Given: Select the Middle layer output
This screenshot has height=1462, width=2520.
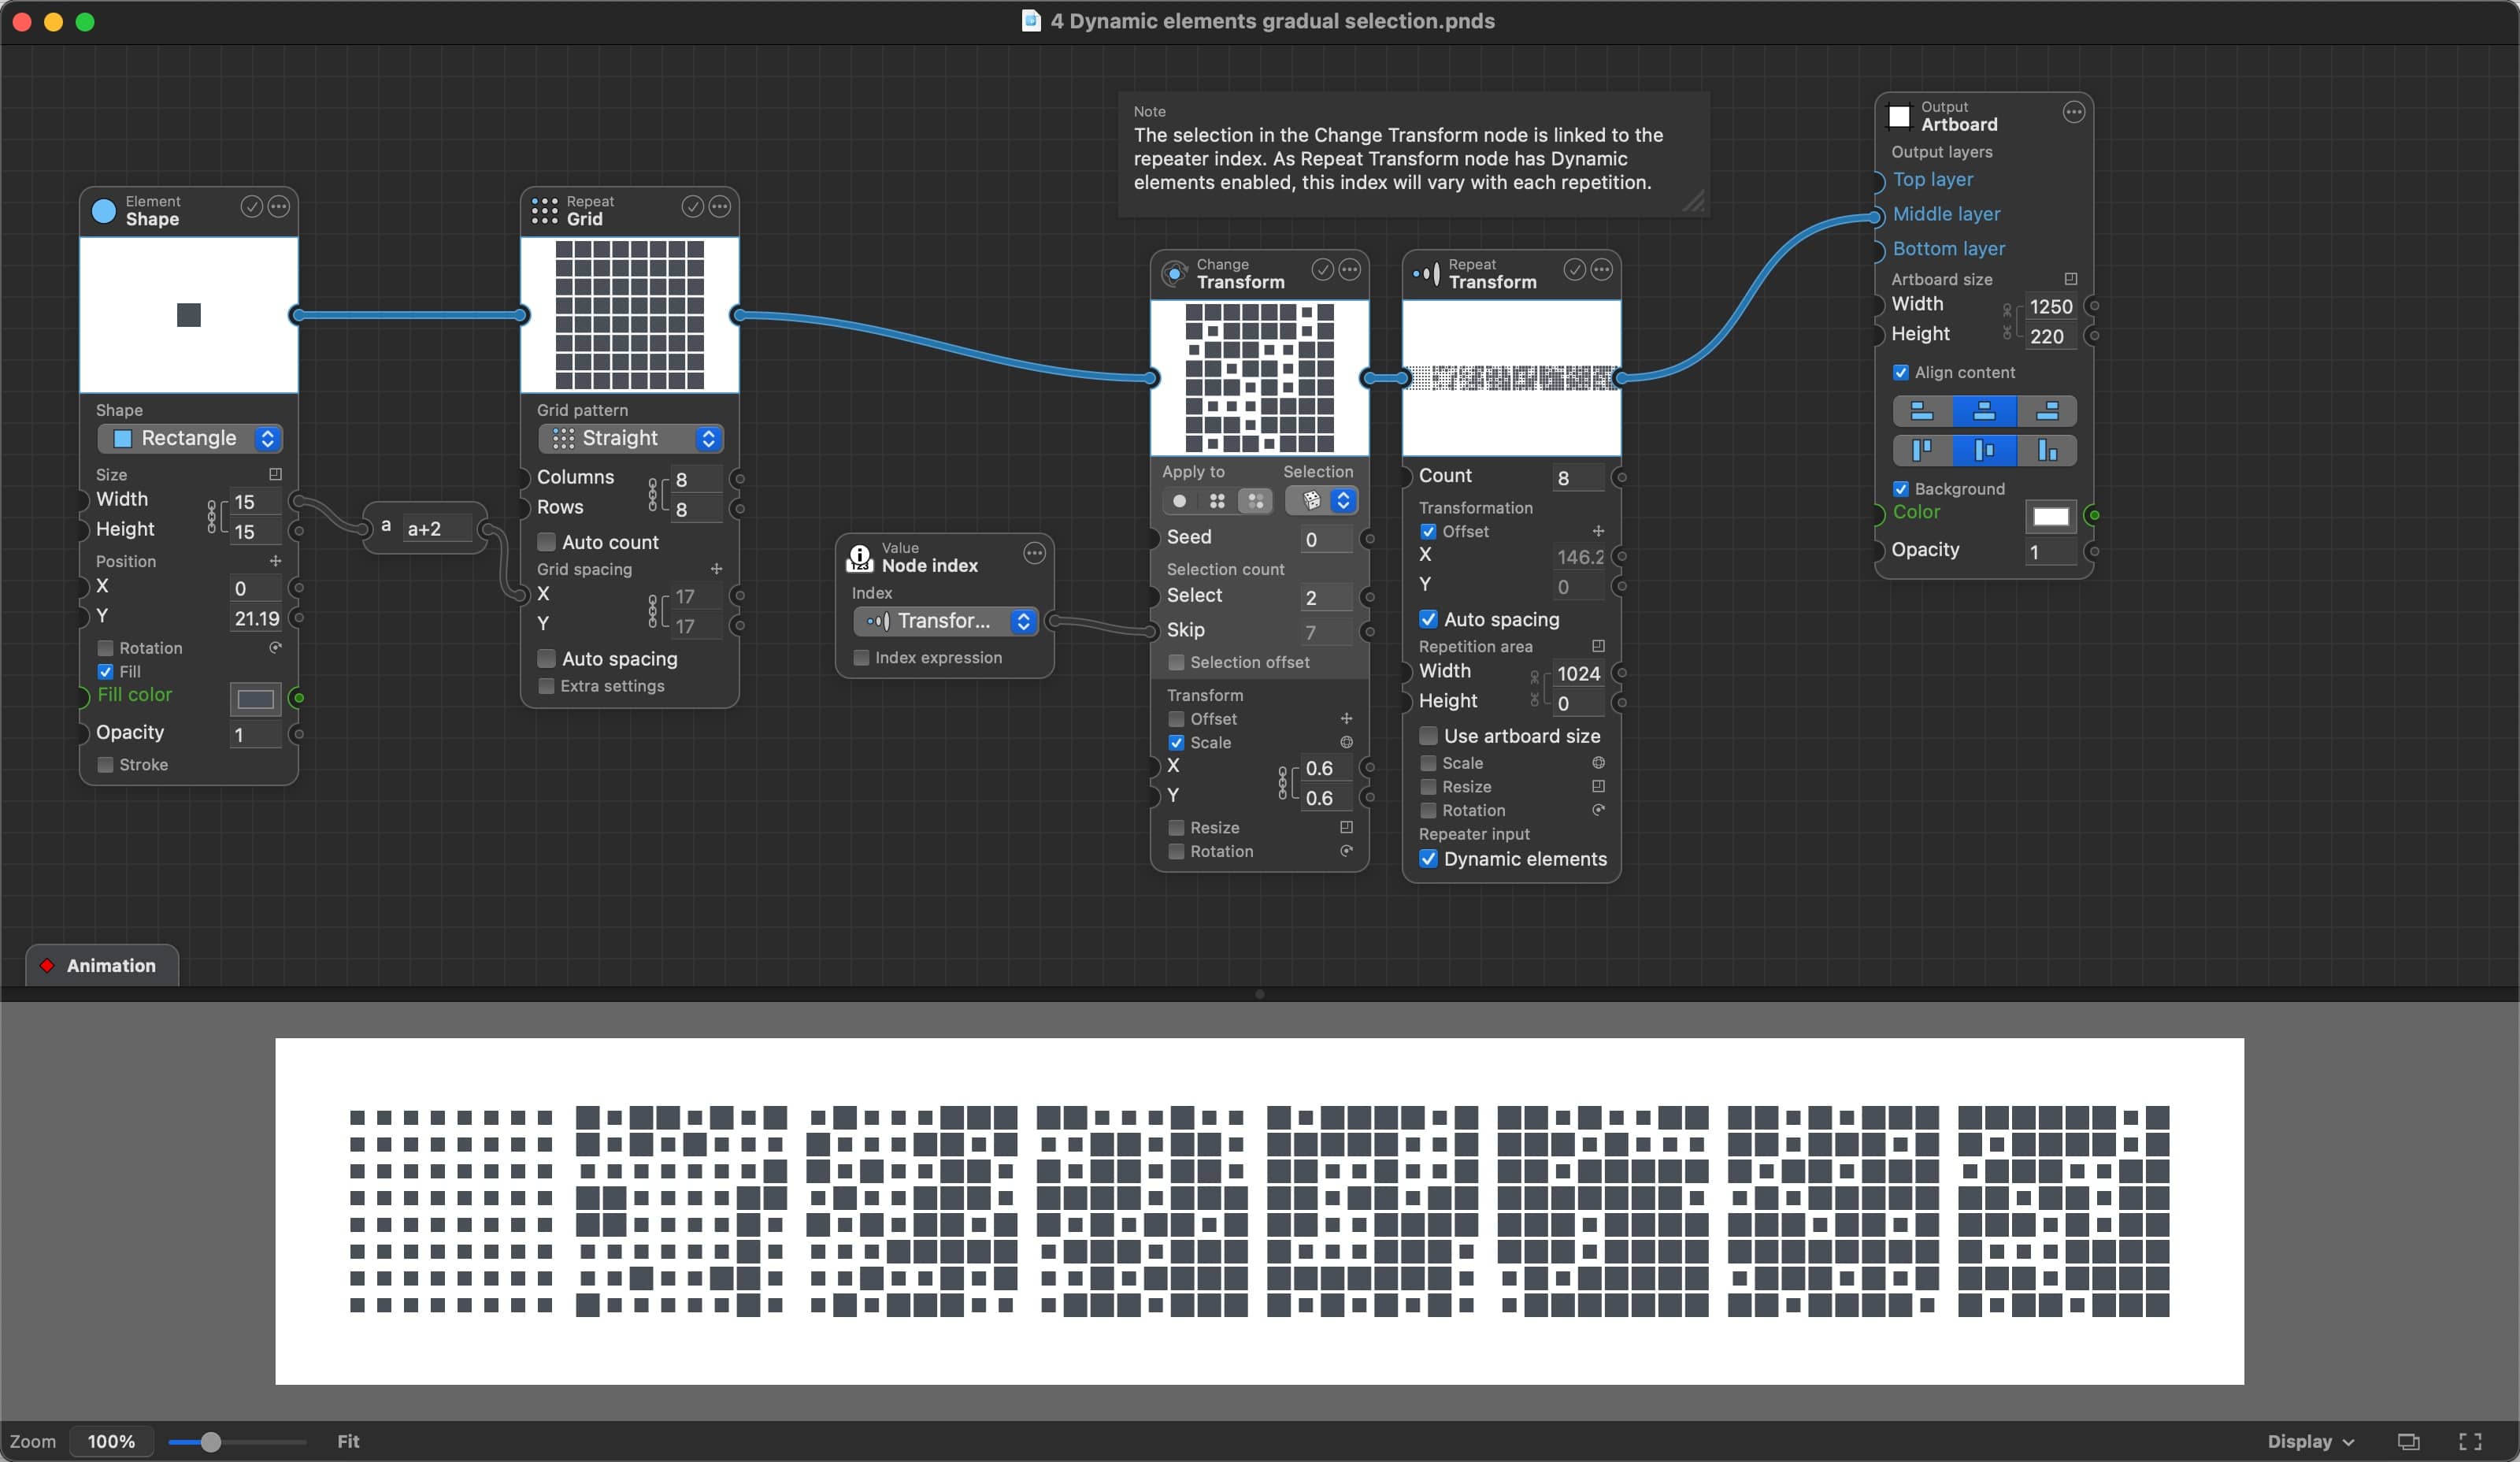Looking at the screenshot, I should coord(1946,214).
